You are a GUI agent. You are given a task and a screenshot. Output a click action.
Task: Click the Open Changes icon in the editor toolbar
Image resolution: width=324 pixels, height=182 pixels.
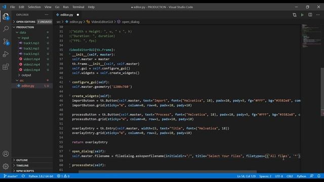[295, 15]
